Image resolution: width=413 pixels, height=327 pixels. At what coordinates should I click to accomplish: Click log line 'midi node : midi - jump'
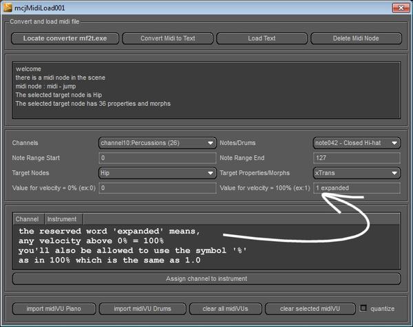[45, 87]
